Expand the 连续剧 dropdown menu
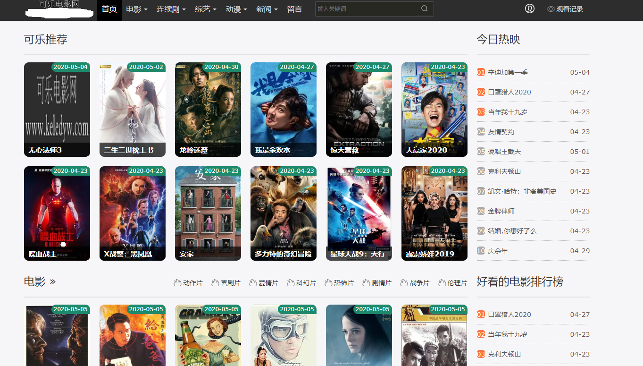 point(171,9)
